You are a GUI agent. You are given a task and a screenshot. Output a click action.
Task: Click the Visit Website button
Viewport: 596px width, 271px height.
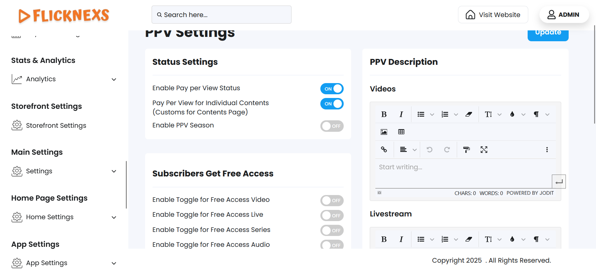point(493,15)
